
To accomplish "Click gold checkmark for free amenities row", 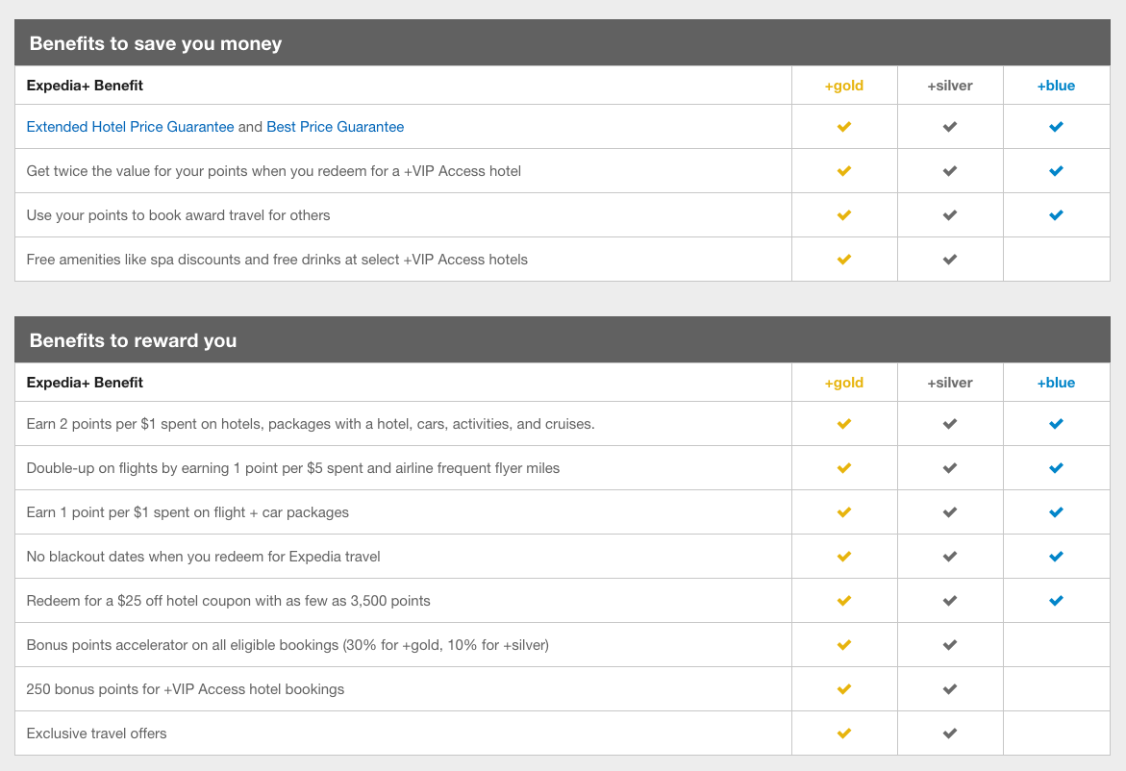I will pos(844,260).
